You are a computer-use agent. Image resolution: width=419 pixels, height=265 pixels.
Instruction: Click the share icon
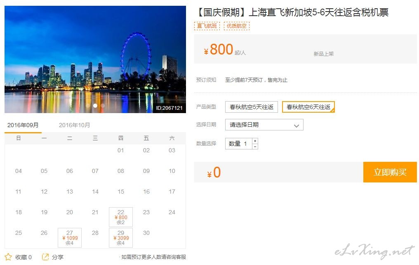(45, 257)
